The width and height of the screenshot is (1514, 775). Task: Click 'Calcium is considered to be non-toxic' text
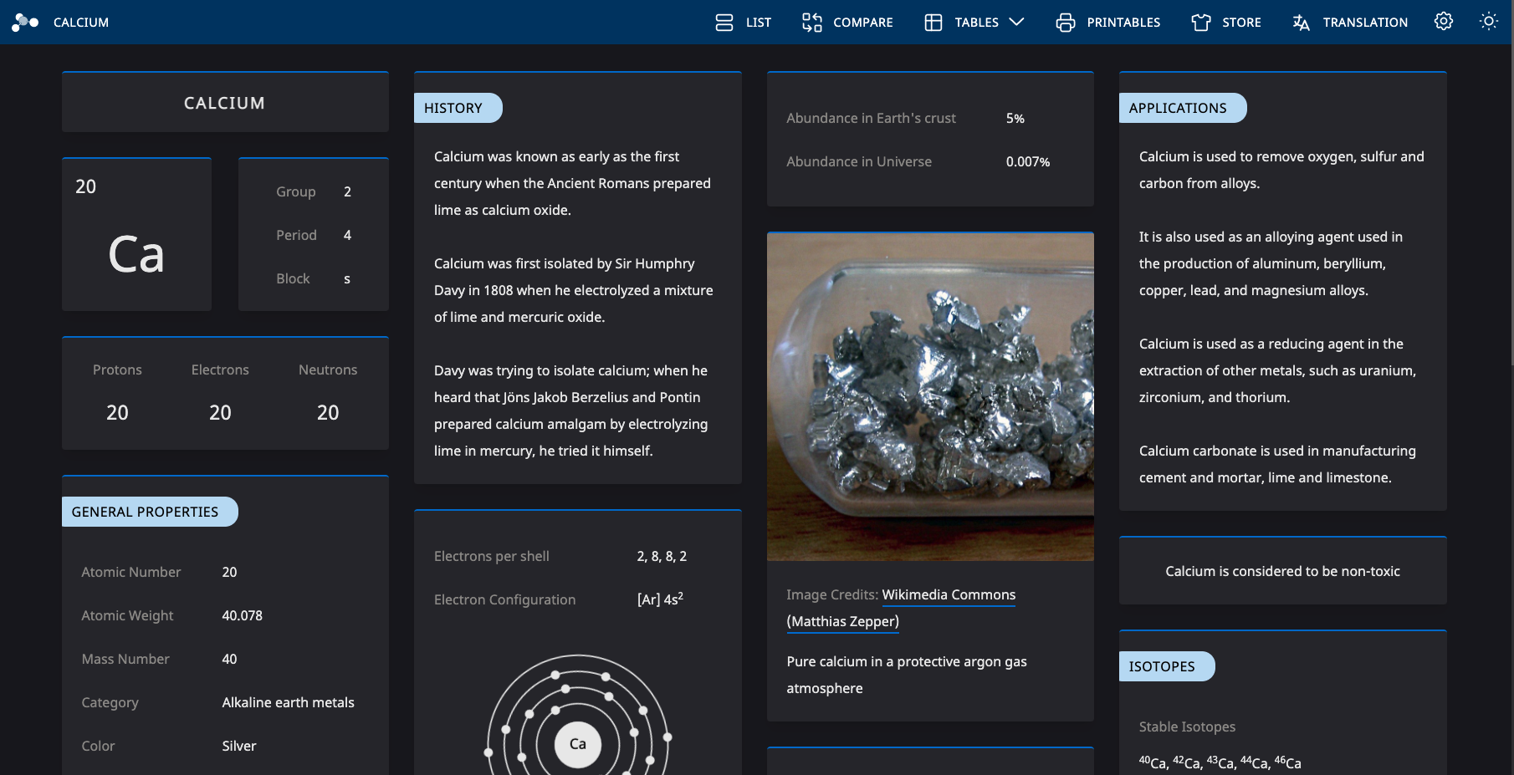(1282, 571)
